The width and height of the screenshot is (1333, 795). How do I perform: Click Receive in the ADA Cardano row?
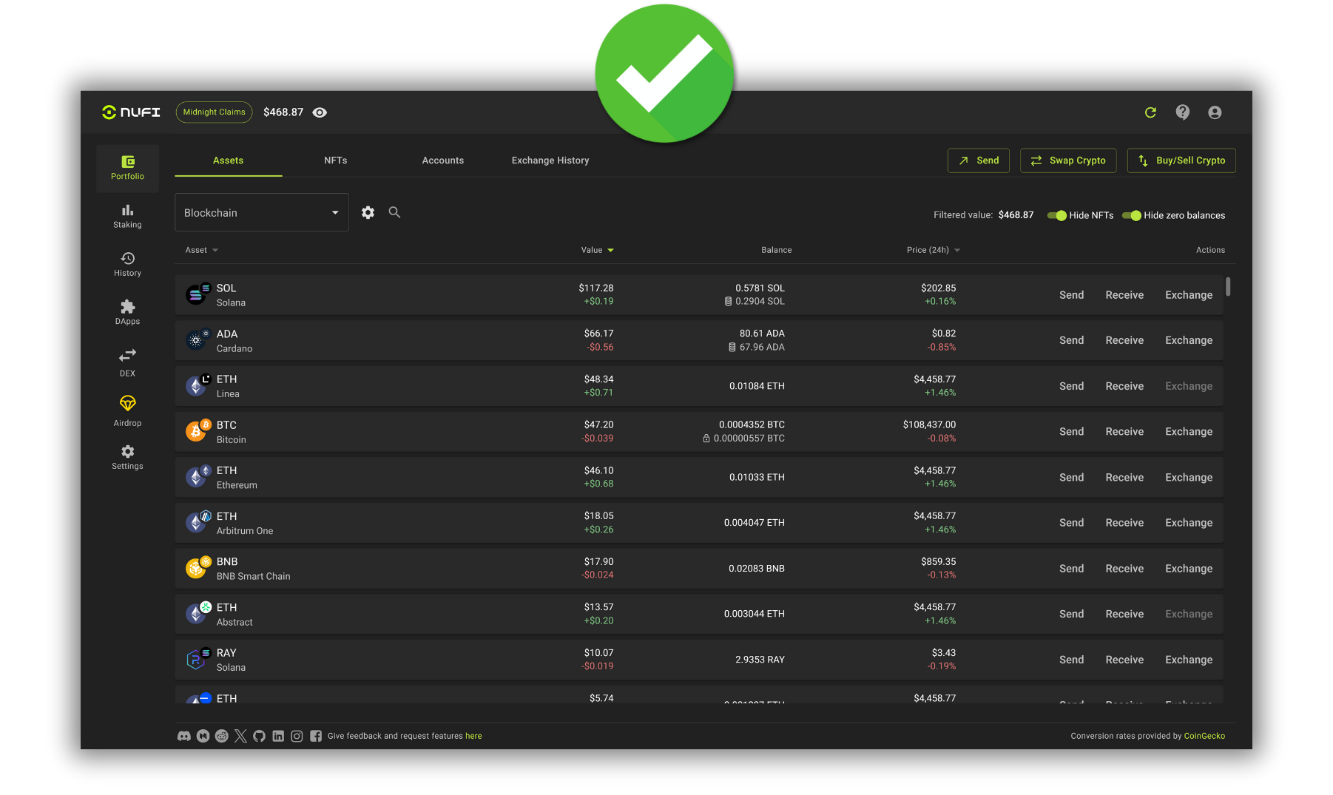pyautogui.click(x=1124, y=340)
